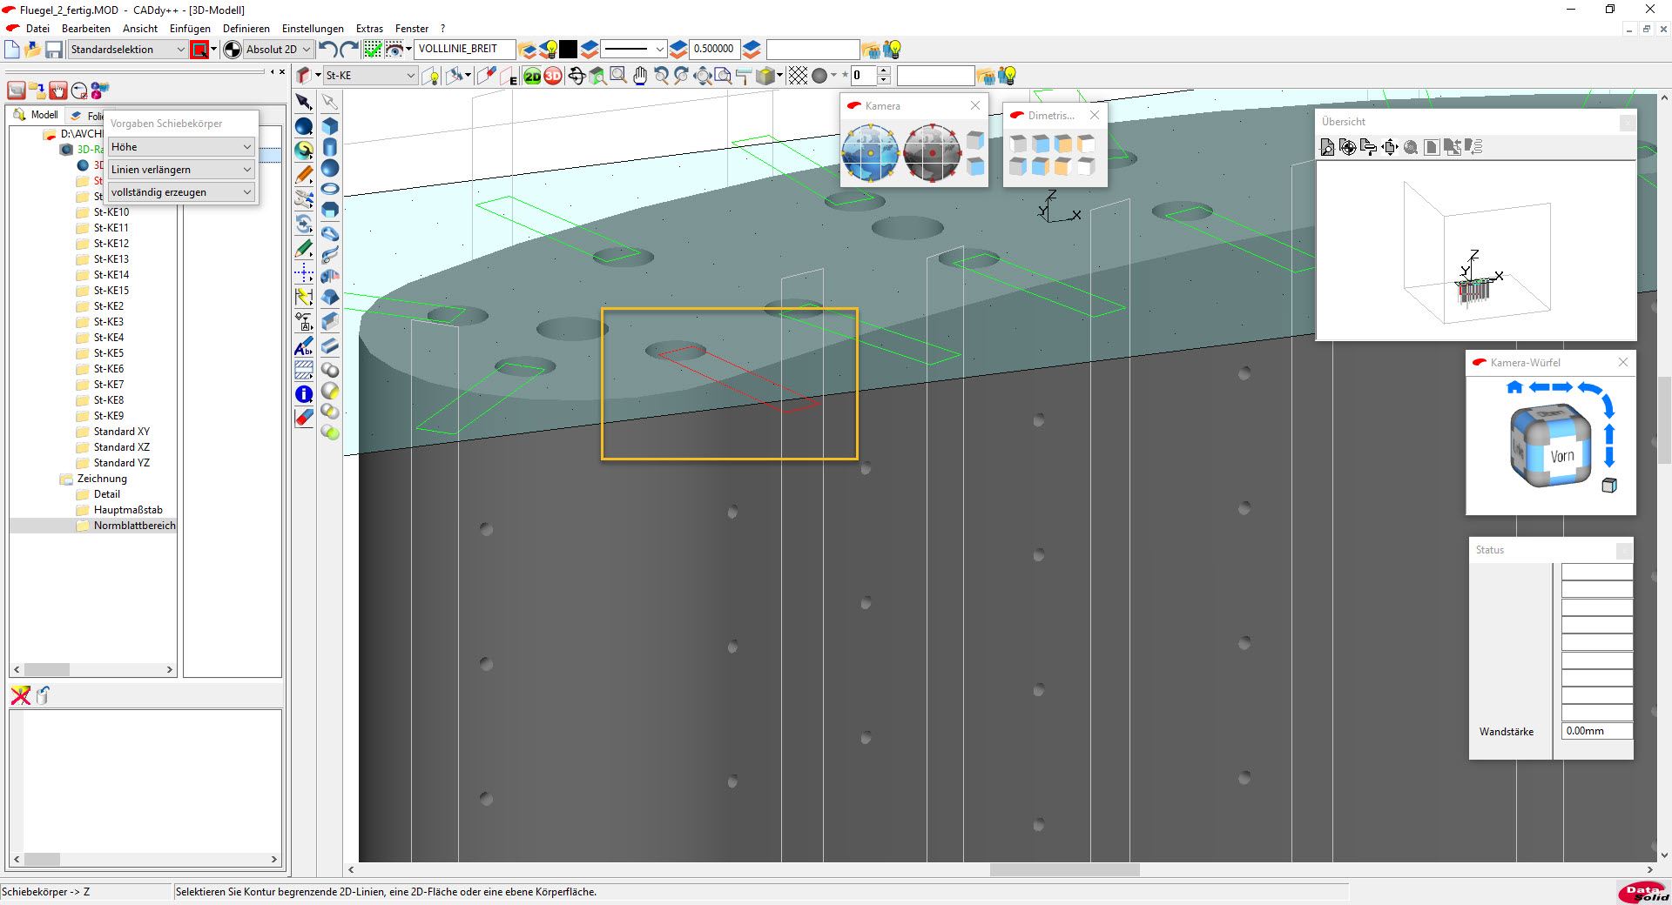The height and width of the screenshot is (905, 1672).
Task: Open the line style dropdown
Action: 634,50
